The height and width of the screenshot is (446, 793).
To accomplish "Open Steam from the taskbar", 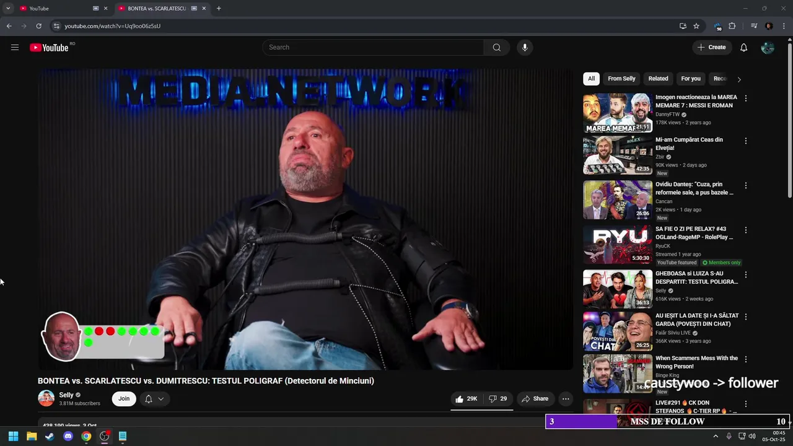I will point(50,436).
